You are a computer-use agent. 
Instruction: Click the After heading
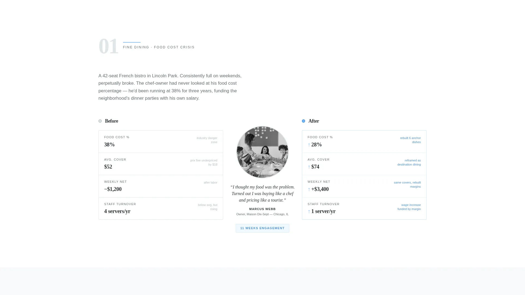[x=314, y=121]
